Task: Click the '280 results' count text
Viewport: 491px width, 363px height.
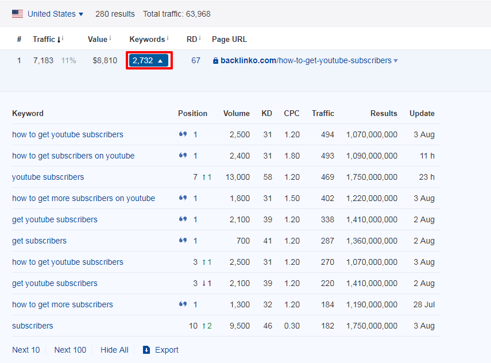Action: point(115,14)
